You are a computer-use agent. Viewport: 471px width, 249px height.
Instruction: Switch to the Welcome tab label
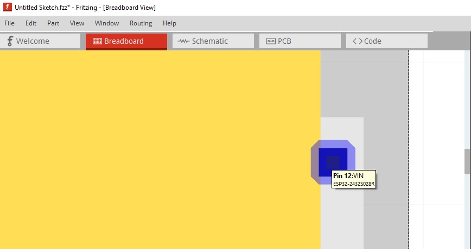tap(33, 41)
